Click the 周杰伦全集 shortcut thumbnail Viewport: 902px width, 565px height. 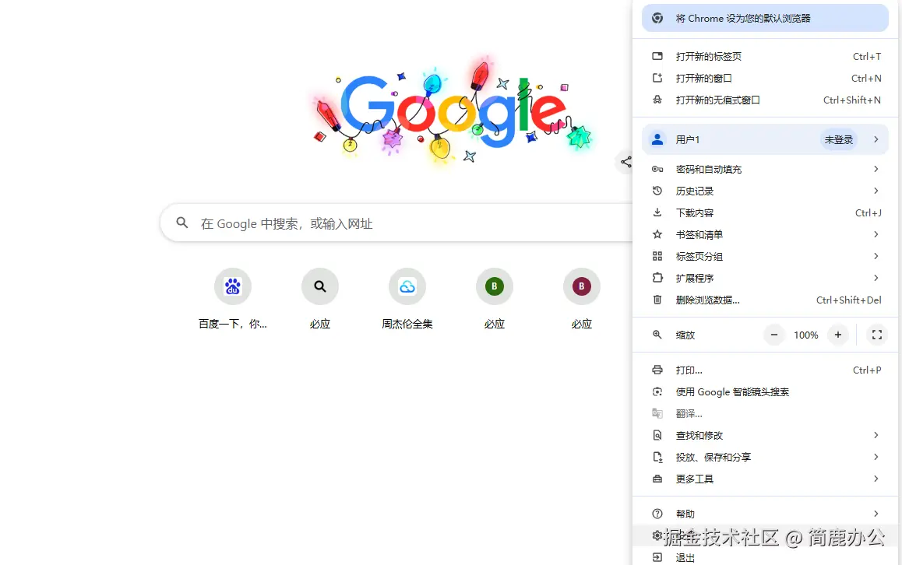tap(407, 286)
